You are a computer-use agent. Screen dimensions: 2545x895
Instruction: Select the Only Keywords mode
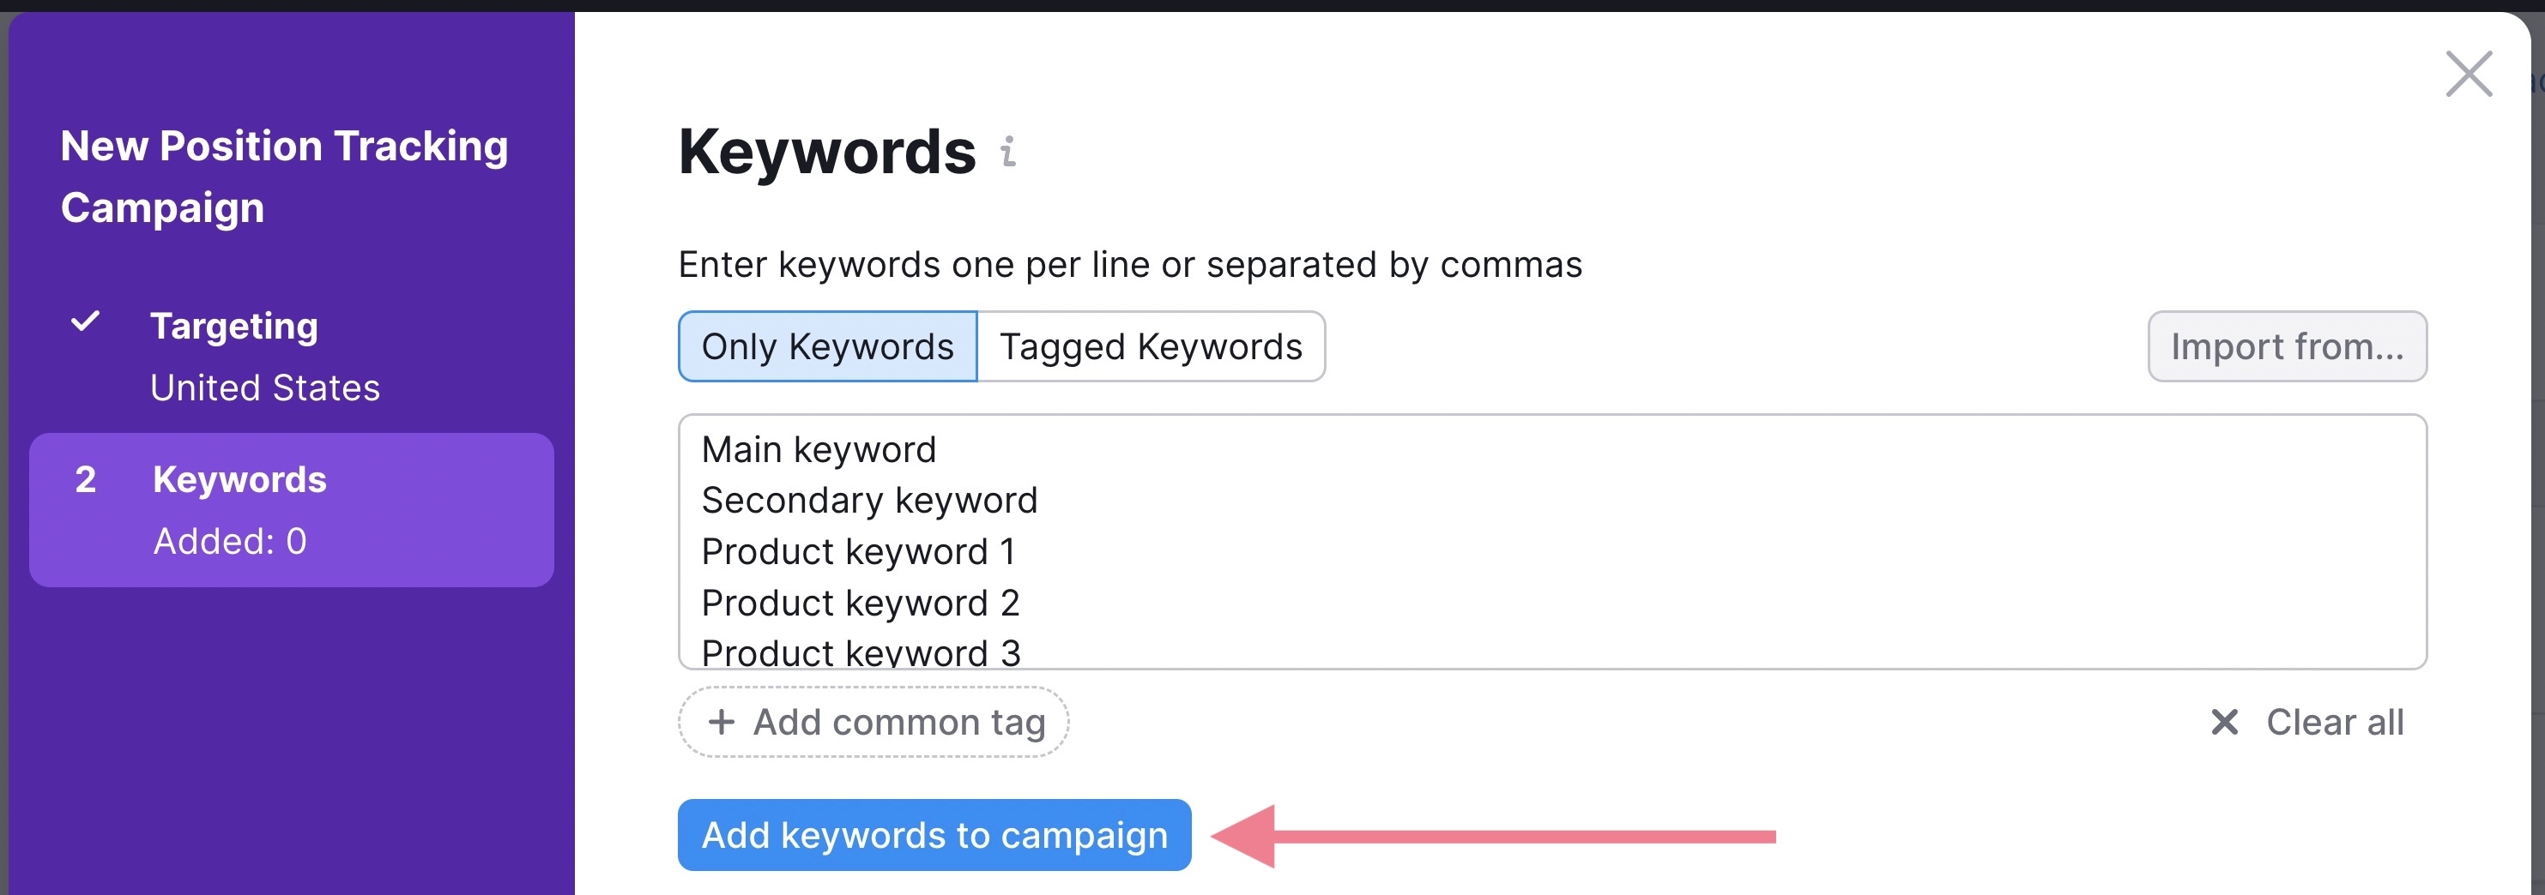pos(826,345)
